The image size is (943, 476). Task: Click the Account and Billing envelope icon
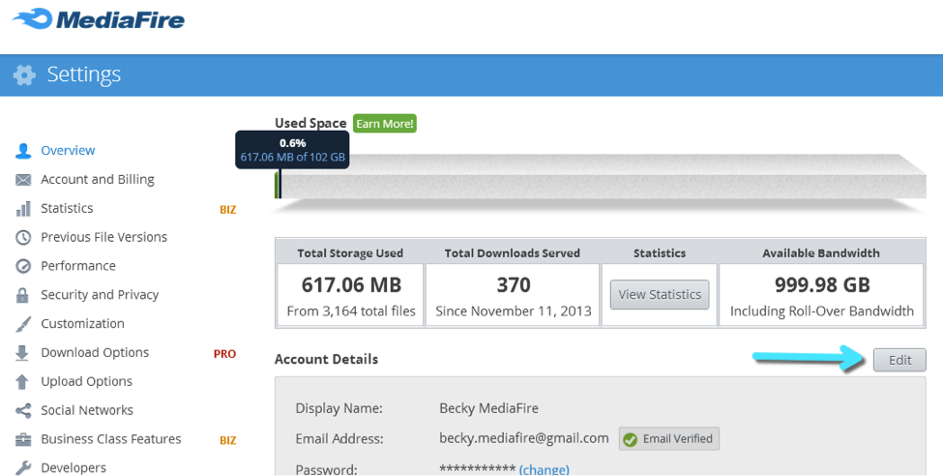[23, 180]
